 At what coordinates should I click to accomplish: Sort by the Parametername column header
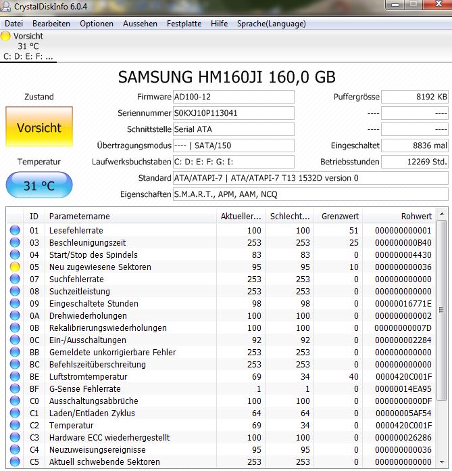click(x=130, y=217)
